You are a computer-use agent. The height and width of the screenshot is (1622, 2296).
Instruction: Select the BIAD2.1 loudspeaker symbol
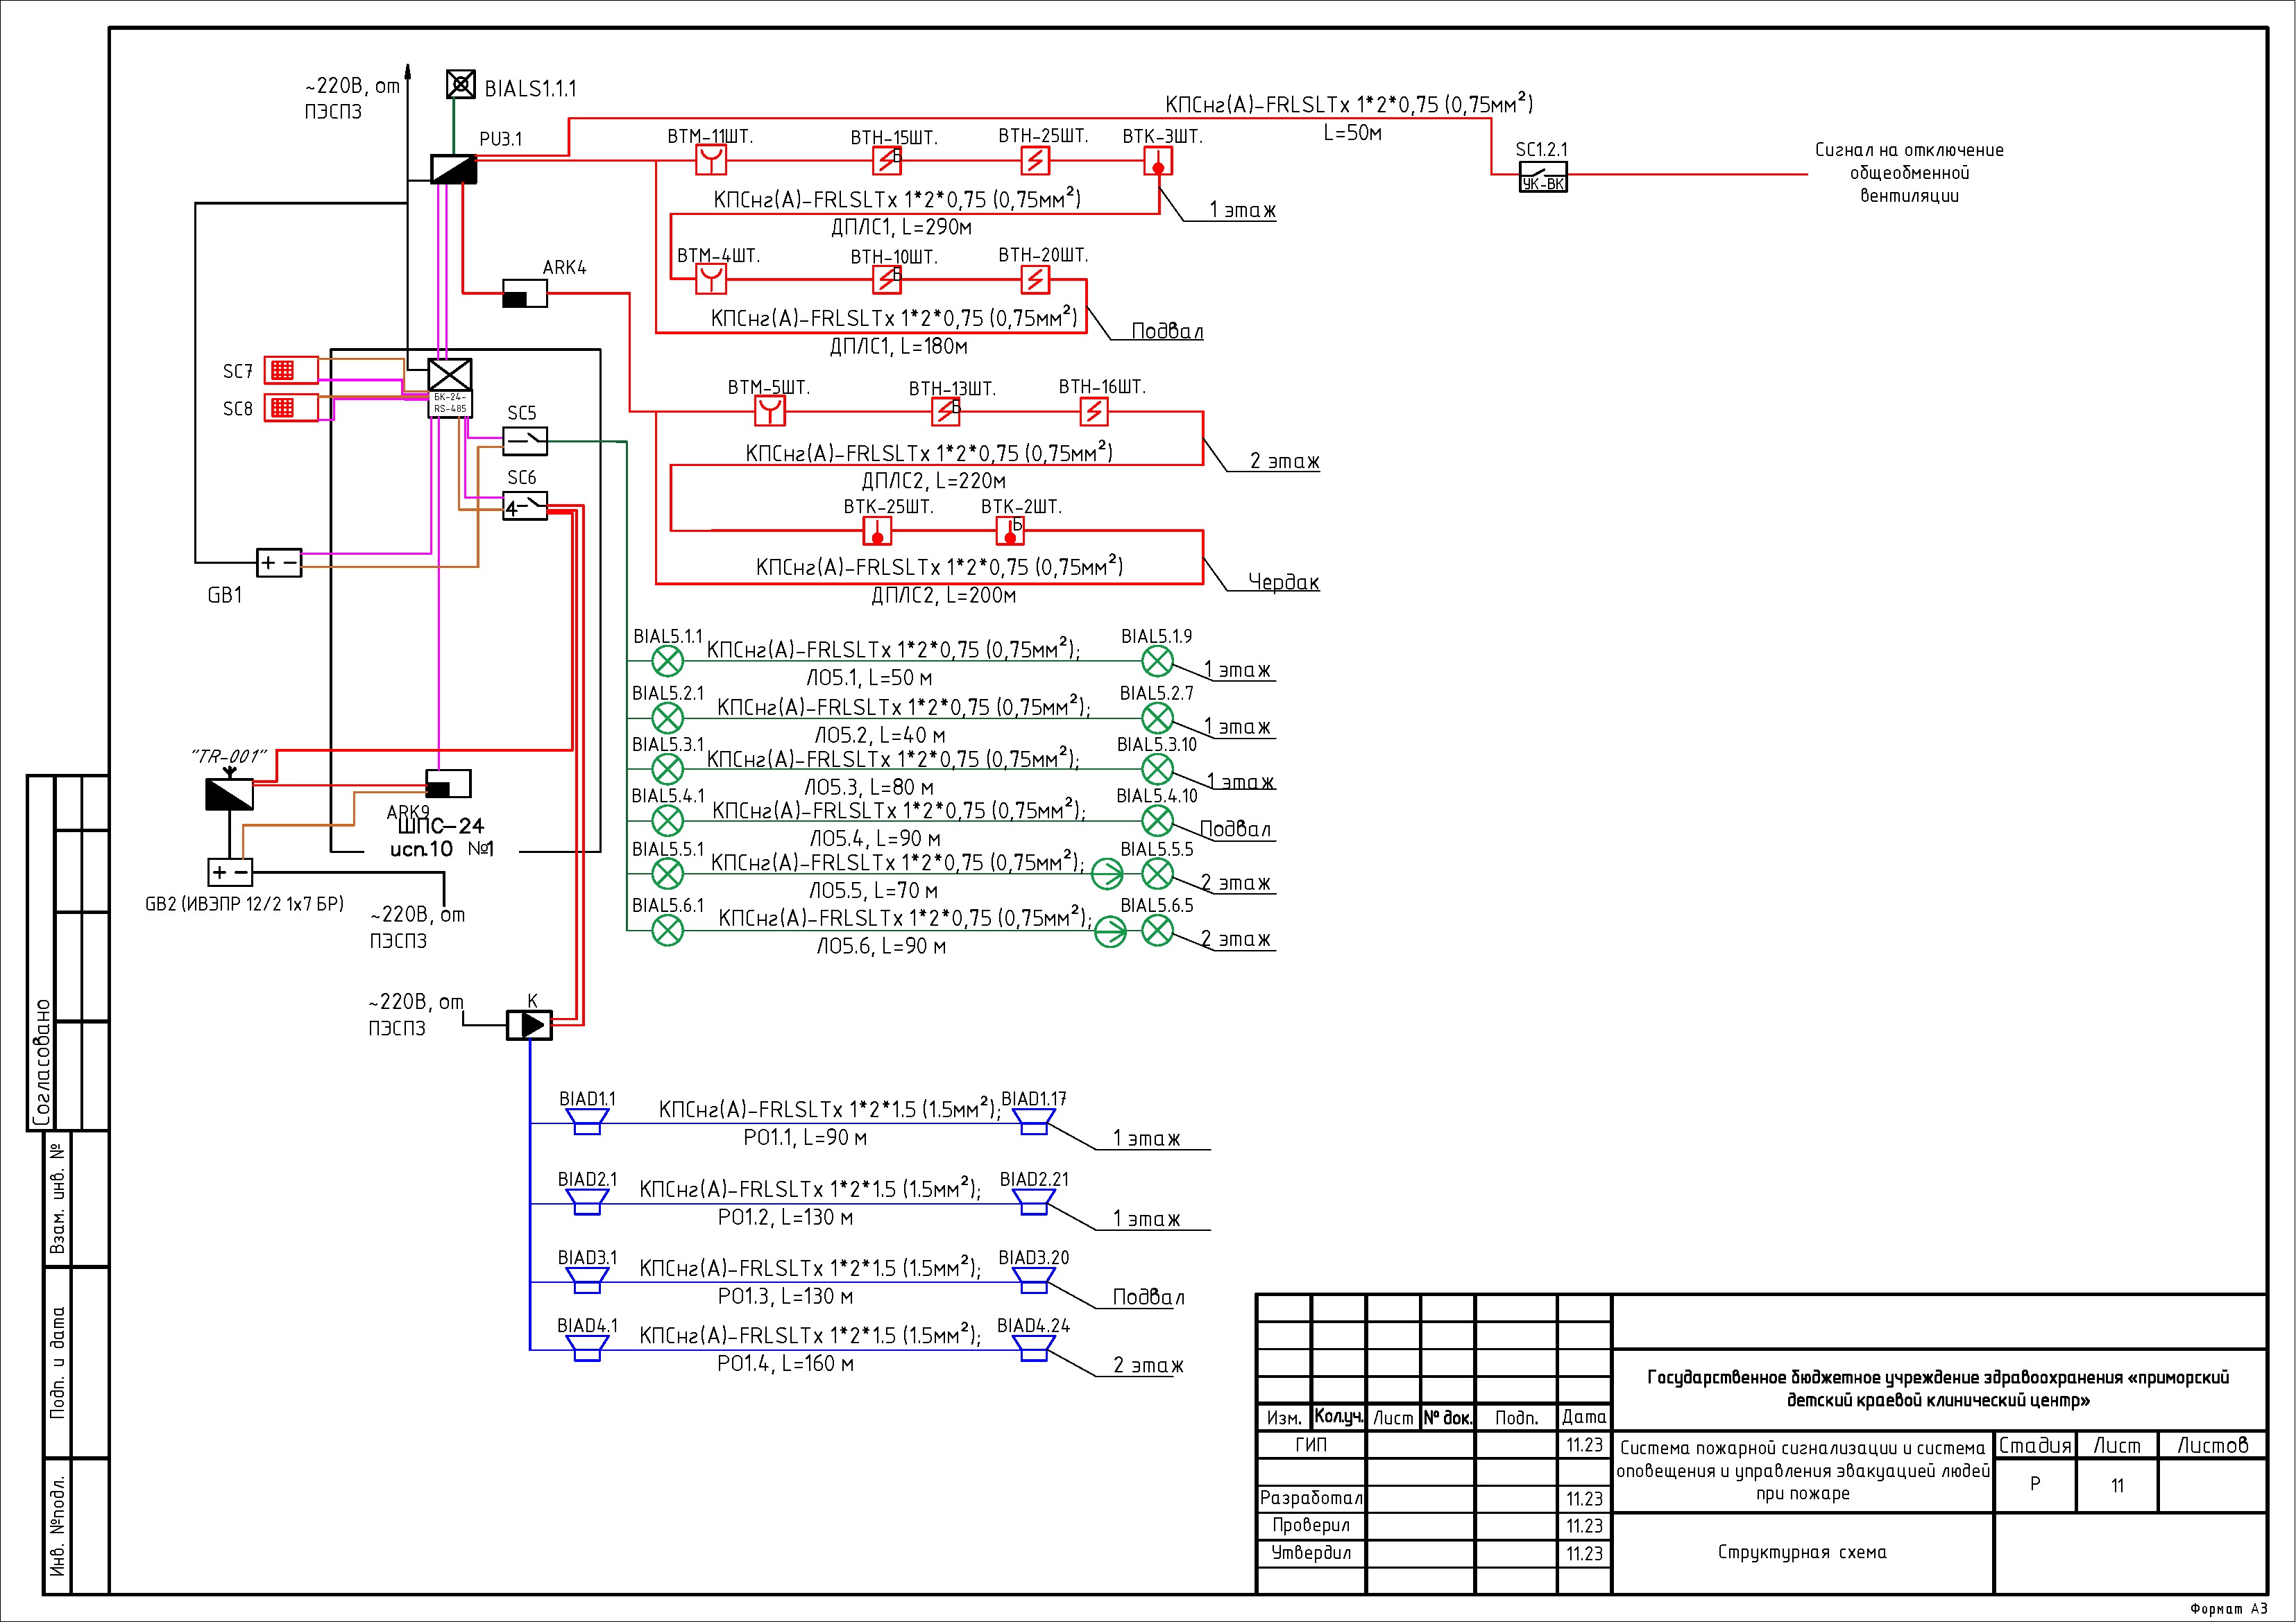[587, 1202]
